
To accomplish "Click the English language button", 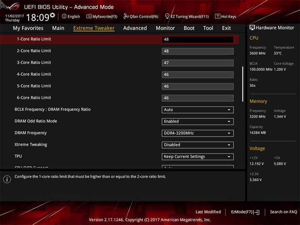I will tap(71, 16).
